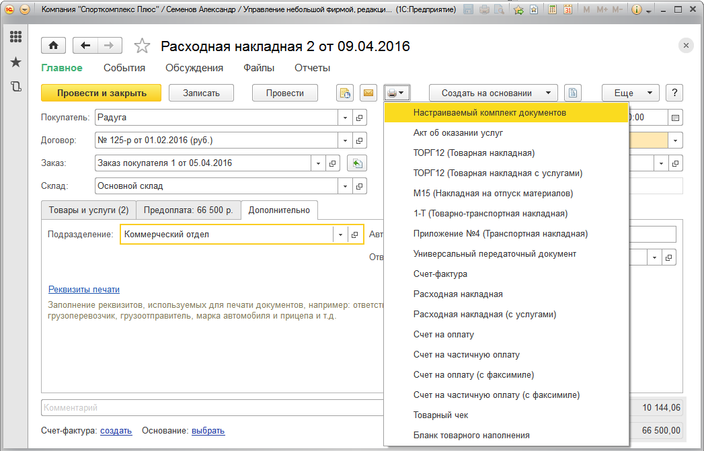Click the document structure icon before the email icon
This screenshot has width=704, height=451.
pyautogui.click(x=345, y=93)
